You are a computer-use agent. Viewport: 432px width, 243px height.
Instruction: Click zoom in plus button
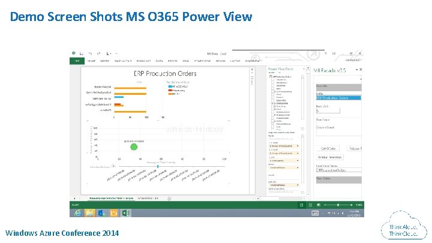(351, 205)
